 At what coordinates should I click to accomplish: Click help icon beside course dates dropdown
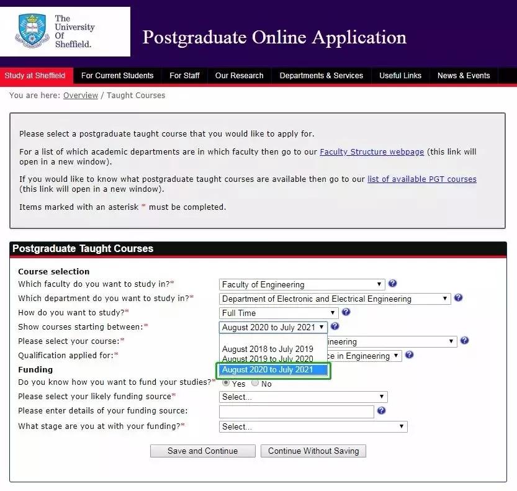click(x=335, y=327)
